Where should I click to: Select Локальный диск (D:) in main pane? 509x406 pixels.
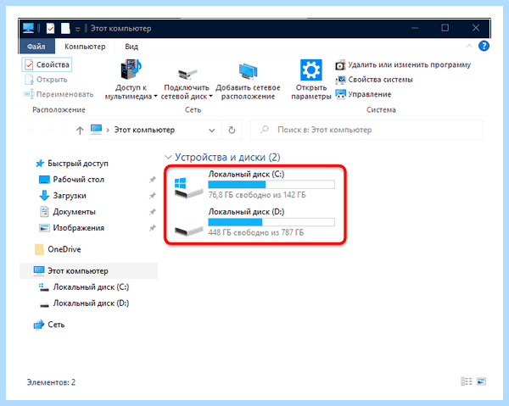point(255,223)
